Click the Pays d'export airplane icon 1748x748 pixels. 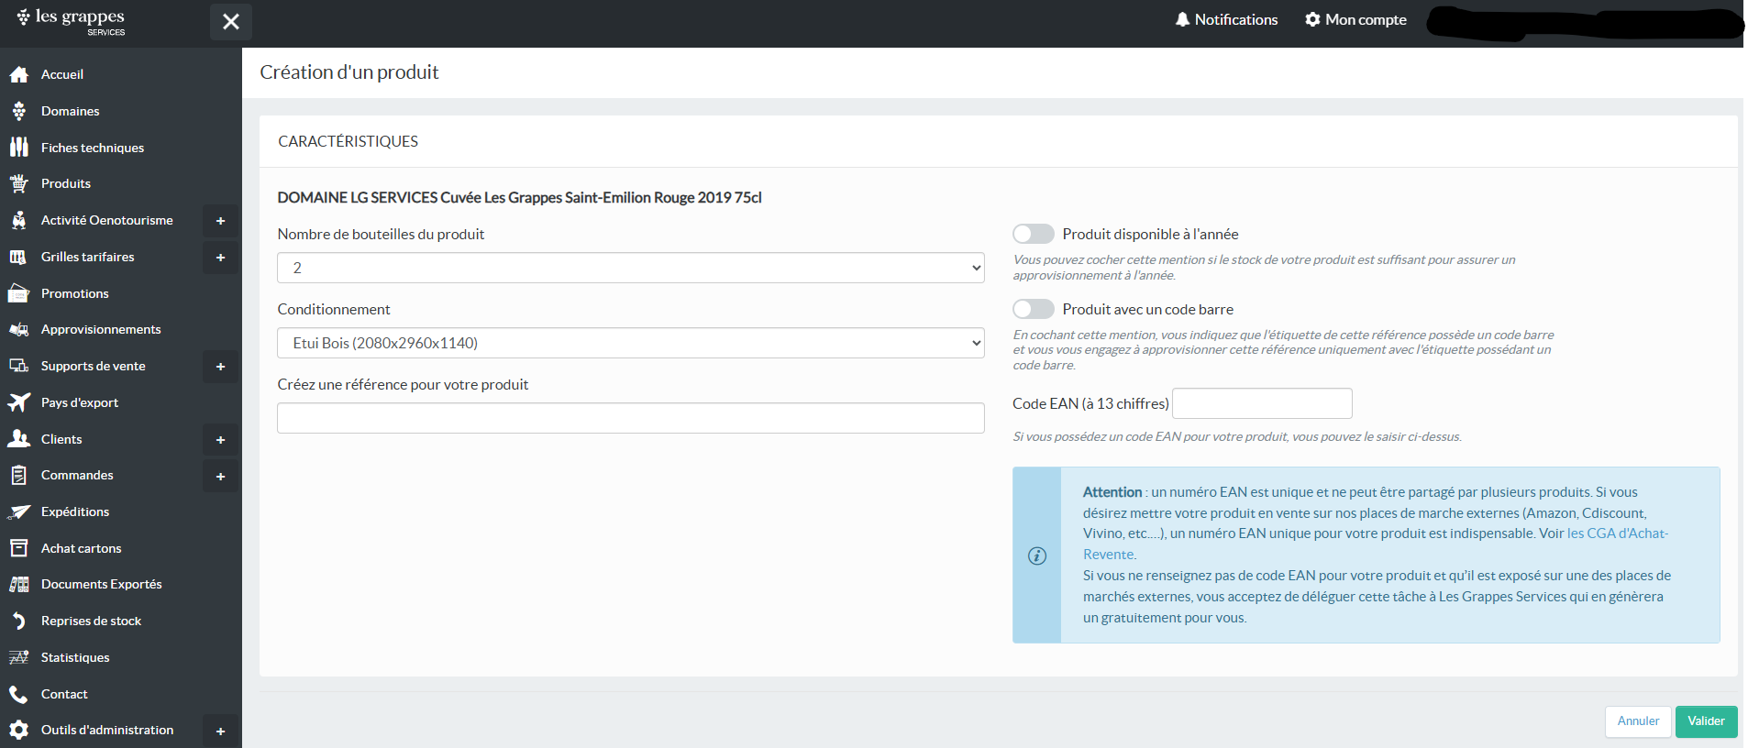(x=18, y=402)
